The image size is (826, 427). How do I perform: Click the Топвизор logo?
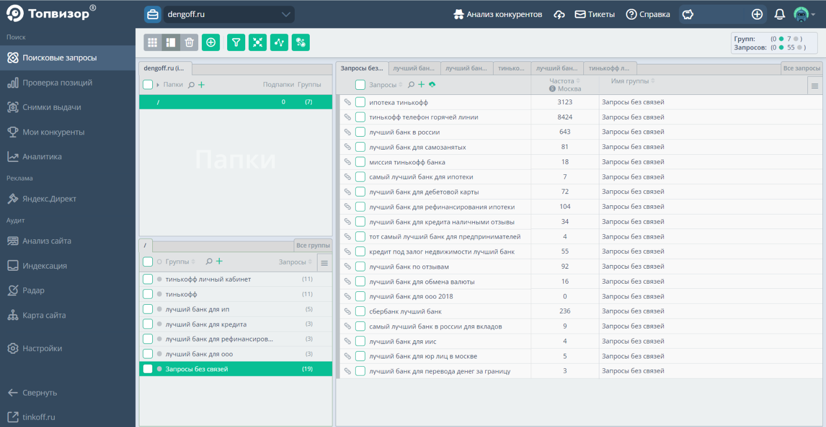coord(51,13)
